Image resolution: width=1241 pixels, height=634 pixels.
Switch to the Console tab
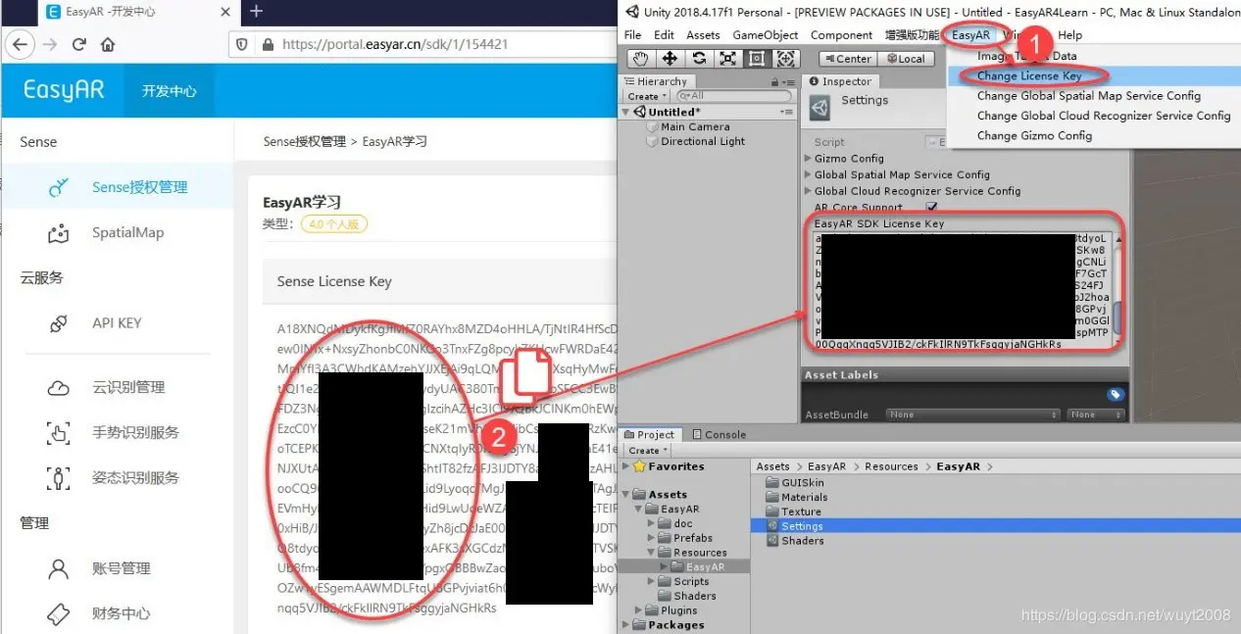click(x=719, y=435)
